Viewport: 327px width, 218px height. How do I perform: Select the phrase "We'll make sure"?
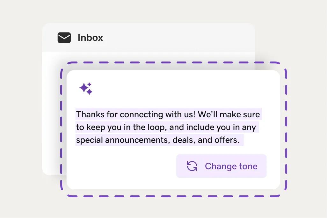229,114
